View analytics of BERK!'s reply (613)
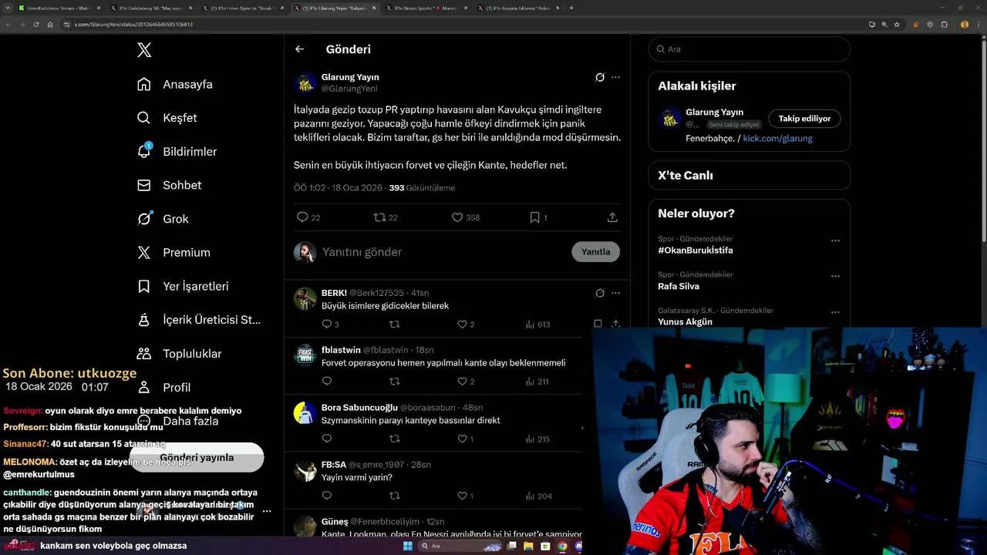 pos(537,325)
